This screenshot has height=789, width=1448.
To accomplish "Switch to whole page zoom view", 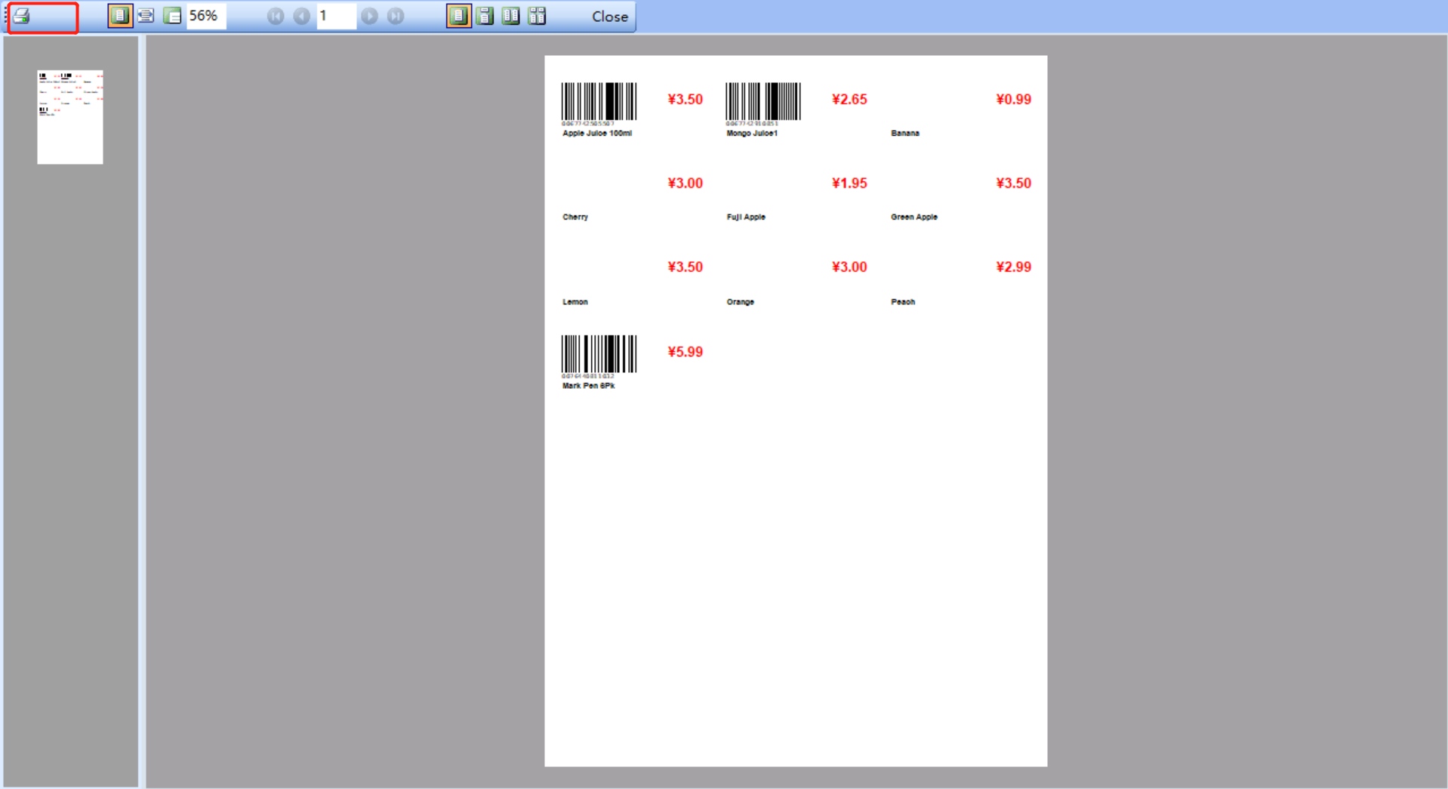I will [x=119, y=15].
